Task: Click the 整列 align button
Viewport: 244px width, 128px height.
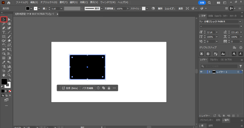Action: point(160,8)
